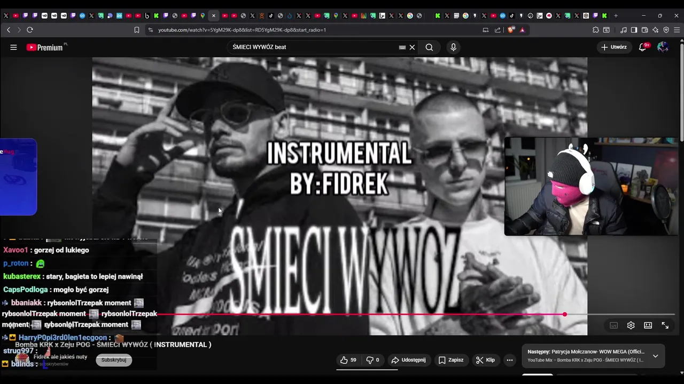Open the on-screen keyboard in search box
The height and width of the screenshot is (384, 684).
(x=402, y=47)
